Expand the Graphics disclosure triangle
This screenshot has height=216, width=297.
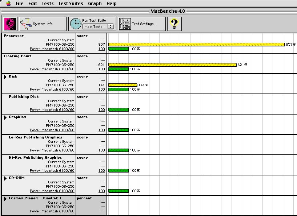coord(5,117)
